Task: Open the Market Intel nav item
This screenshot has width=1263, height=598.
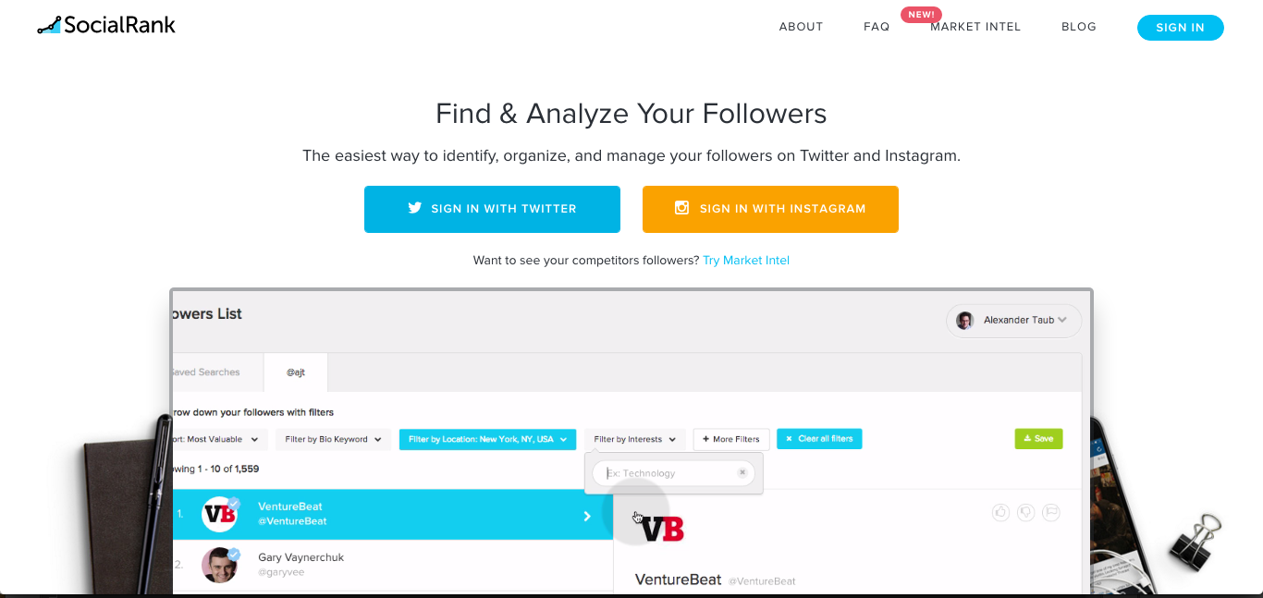Action: [975, 27]
